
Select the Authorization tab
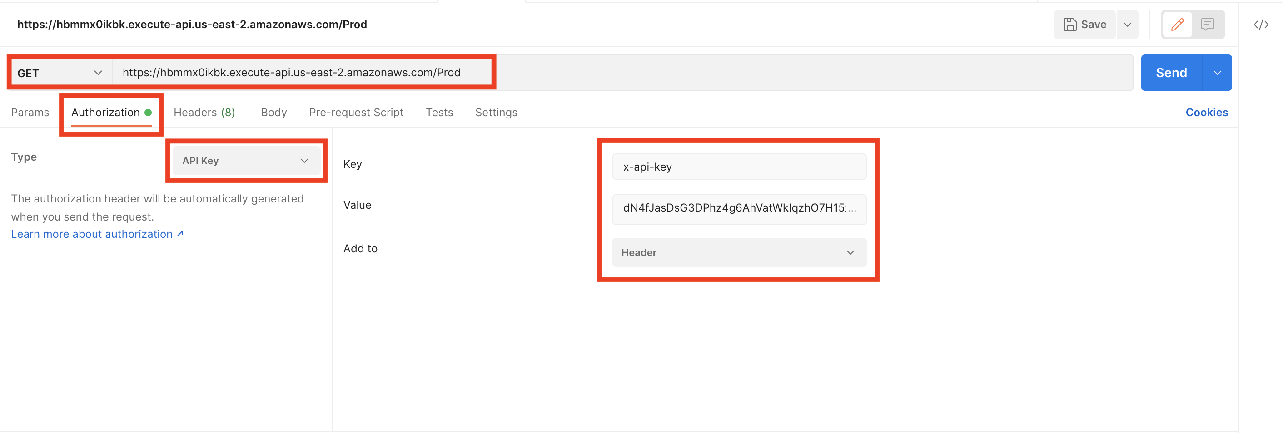tap(105, 113)
